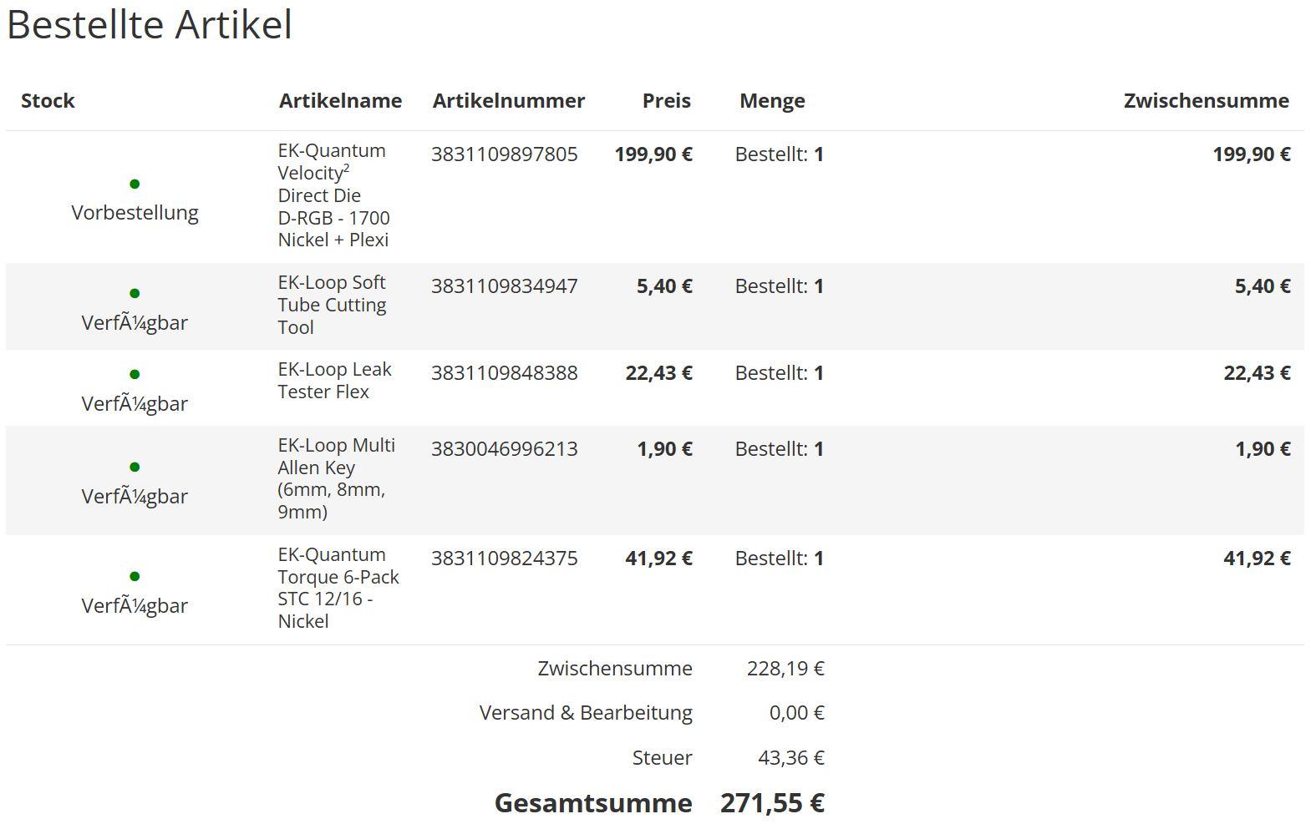Click EK-Loop Leak Tester Flex article name

coord(334,380)
